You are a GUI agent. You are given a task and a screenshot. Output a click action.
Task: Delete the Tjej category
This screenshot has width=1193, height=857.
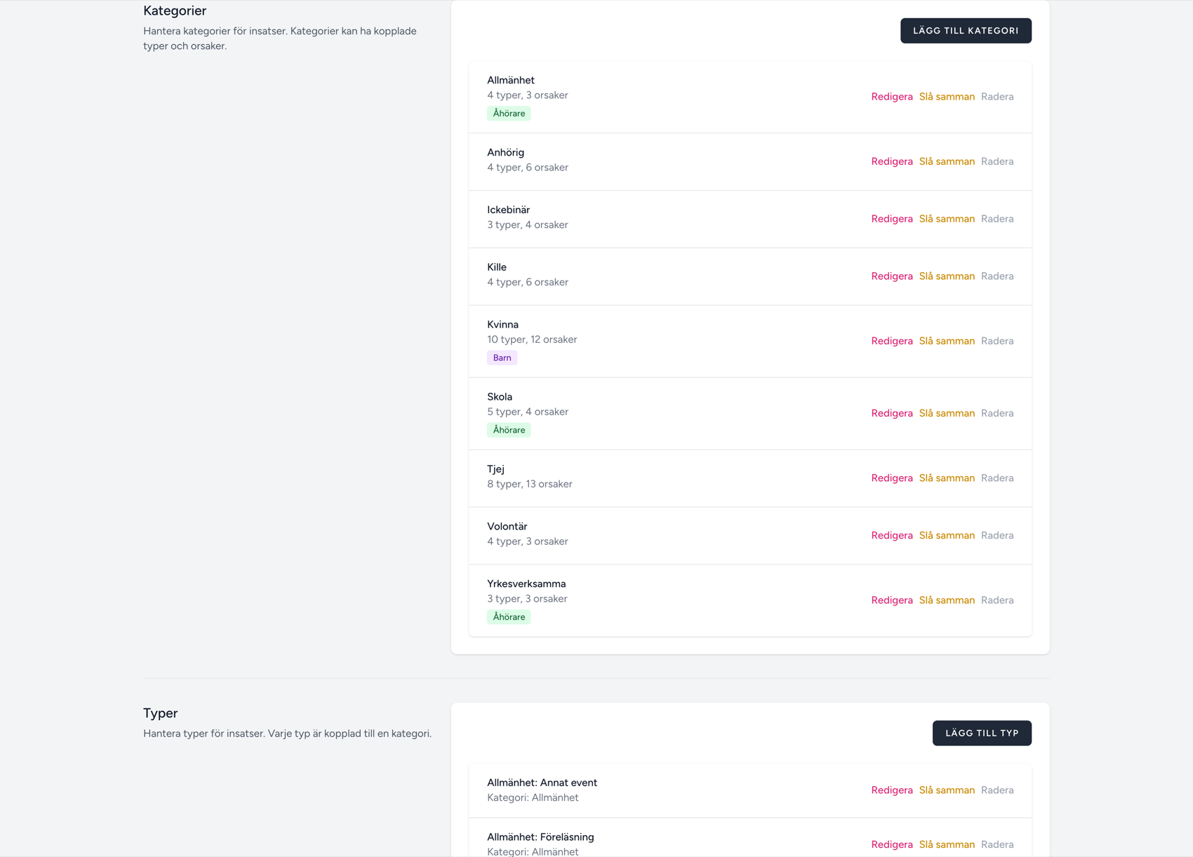997,478
